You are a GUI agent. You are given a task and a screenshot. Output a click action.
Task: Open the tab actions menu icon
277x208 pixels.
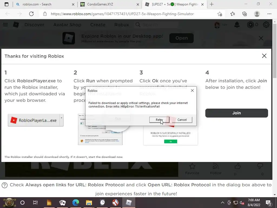(6, 4)
